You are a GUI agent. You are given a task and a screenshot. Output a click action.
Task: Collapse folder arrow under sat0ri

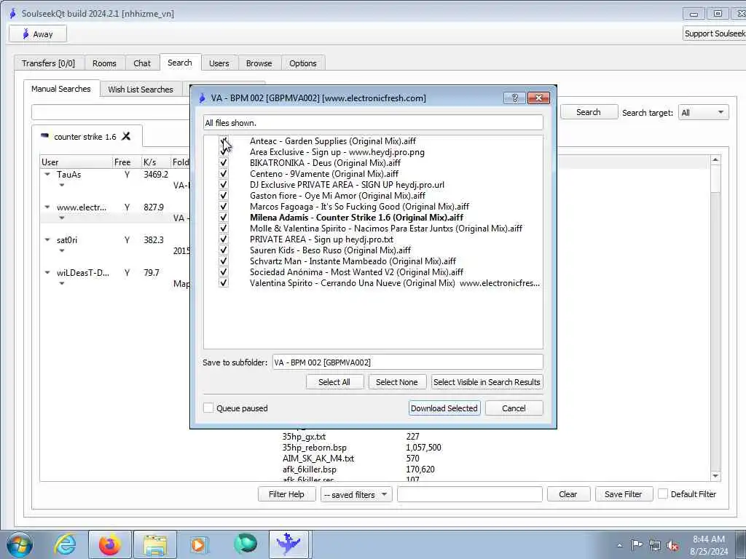click(x=62, y=251)
